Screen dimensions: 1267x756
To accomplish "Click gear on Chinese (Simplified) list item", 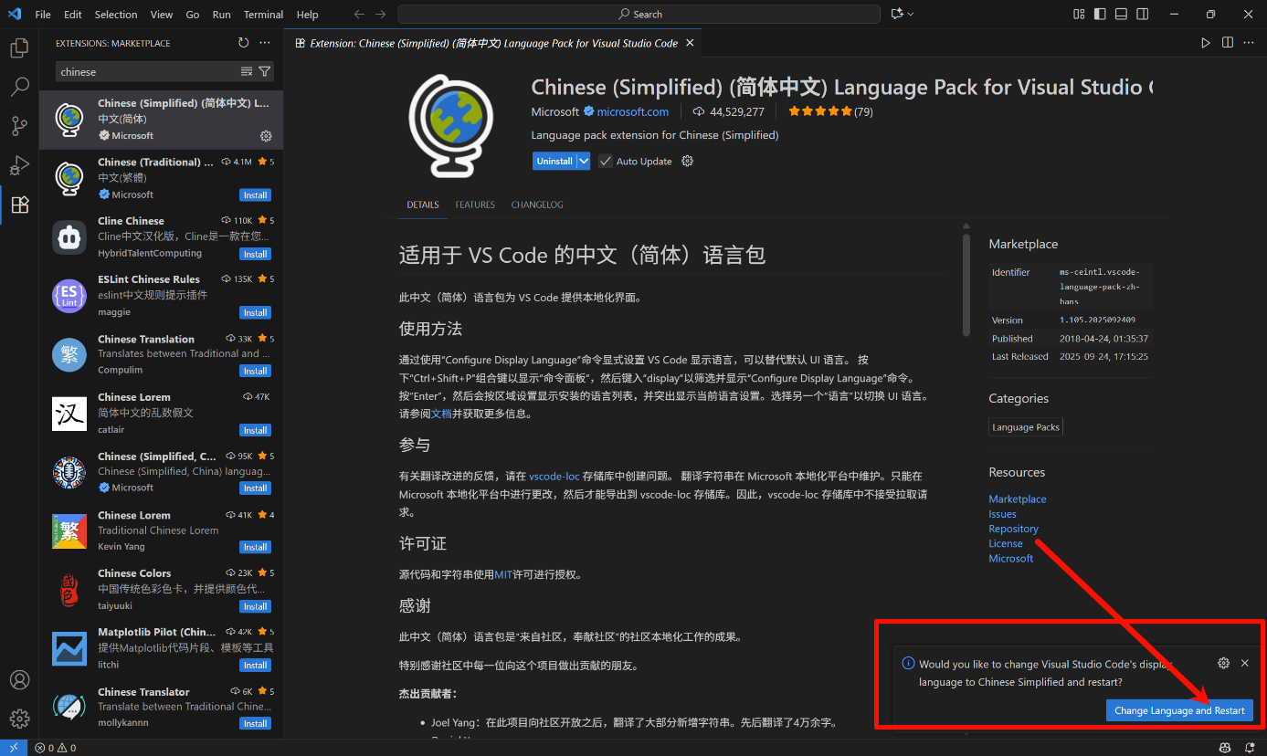I will pyautogui.click(x=266, y=136).
